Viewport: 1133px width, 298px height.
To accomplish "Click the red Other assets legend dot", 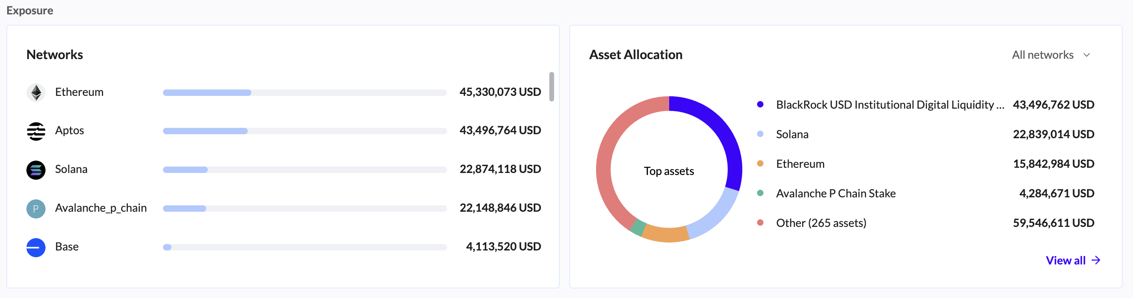I will (x=760, y=223).
